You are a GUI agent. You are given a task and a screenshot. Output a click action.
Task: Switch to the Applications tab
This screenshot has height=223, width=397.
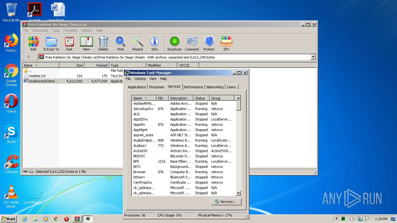coord(136,87)
